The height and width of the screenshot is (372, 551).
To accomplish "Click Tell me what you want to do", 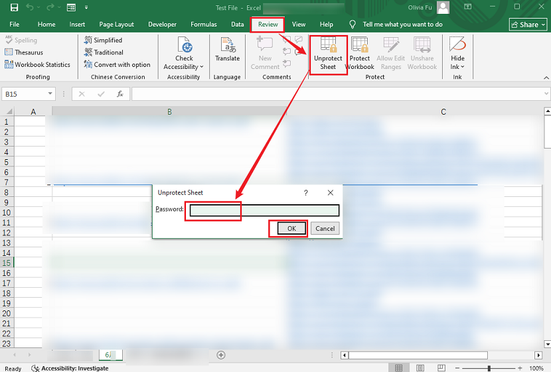I will click(402, 25).
